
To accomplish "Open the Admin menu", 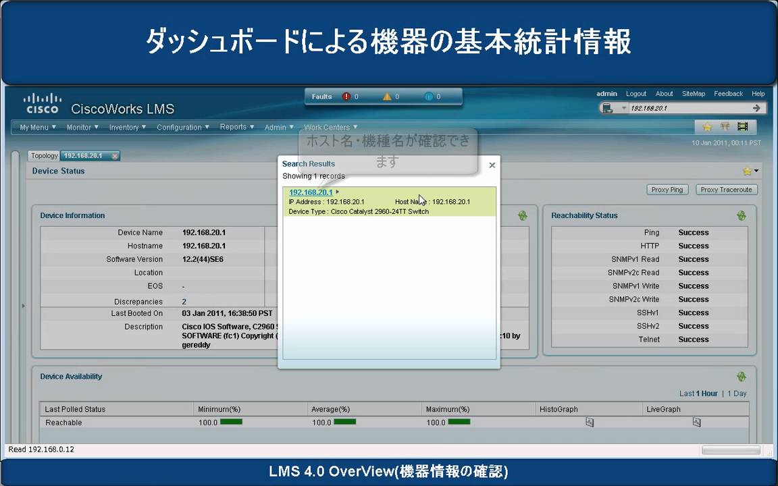I will (279, 128).
